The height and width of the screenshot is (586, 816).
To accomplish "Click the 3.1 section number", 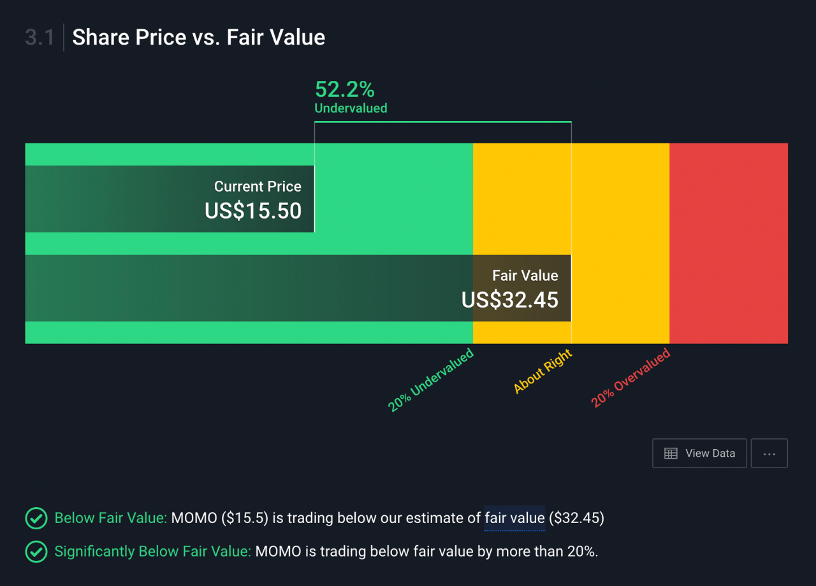I will pyautogui.click(x=40, y=38).
